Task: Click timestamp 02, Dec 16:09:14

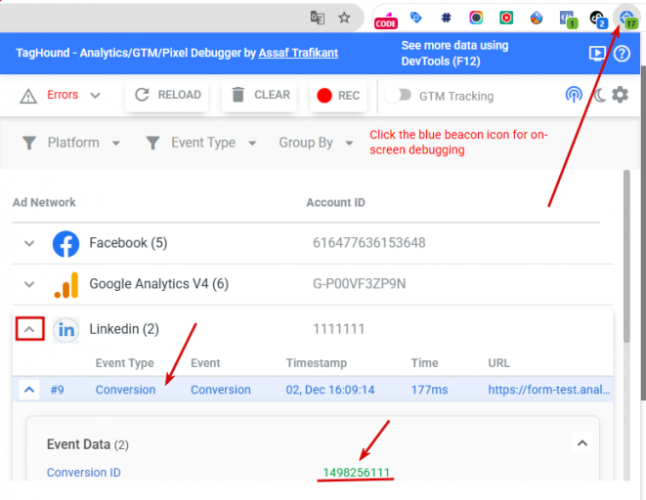Action: coord(330,390)
